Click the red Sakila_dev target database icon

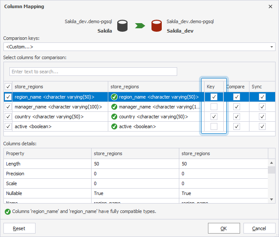[x=157, y=26]
